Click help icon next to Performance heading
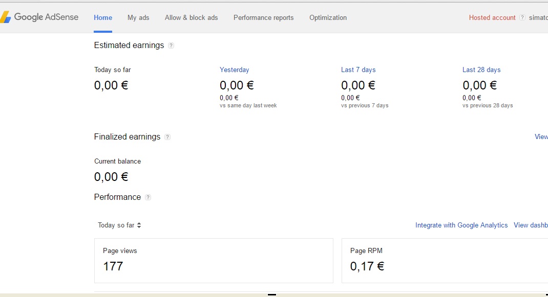The height and width of the screenshot is (297, 548). [148, 197]
